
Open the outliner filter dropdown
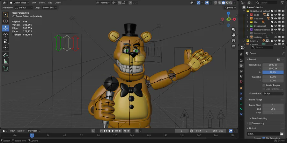(x=283, y=3)
